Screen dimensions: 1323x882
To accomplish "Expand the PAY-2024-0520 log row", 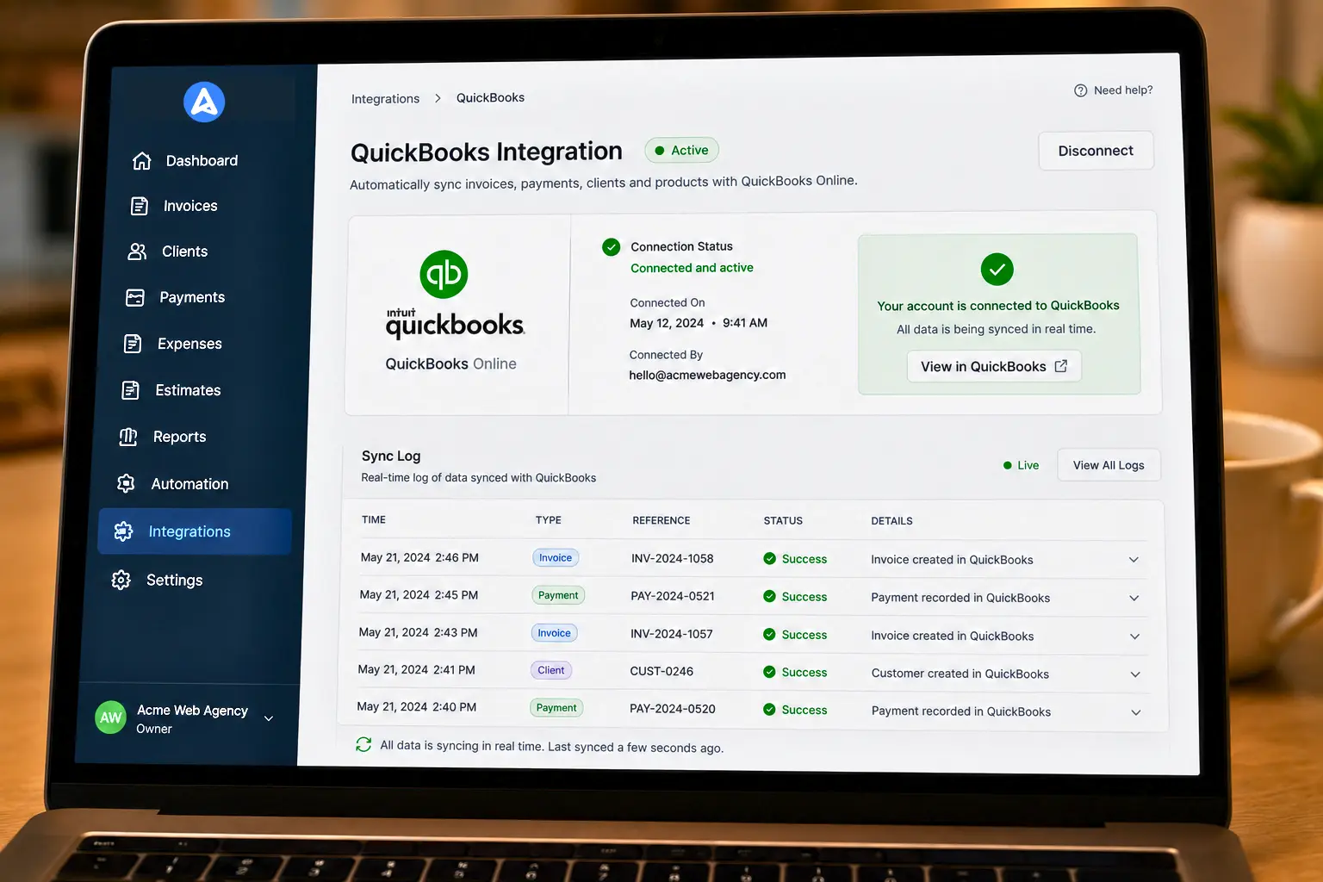I will point(1136,712).
